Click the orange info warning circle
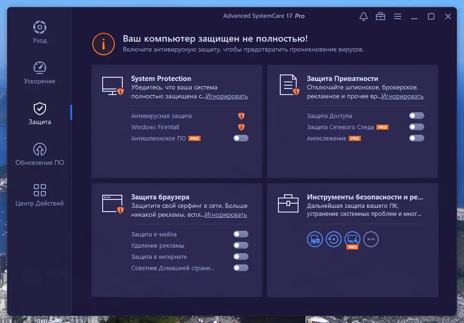This screenshot has width=464, height=323. click(x=104, y=44)
